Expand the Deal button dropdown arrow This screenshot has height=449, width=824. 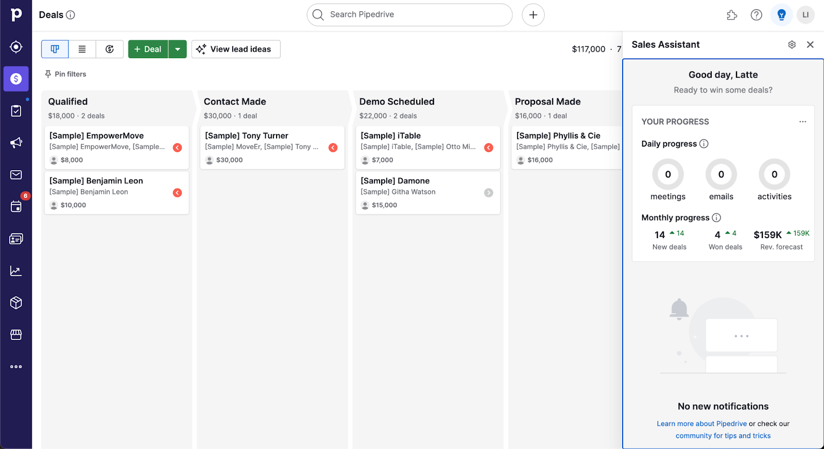(x=178, y=49)
